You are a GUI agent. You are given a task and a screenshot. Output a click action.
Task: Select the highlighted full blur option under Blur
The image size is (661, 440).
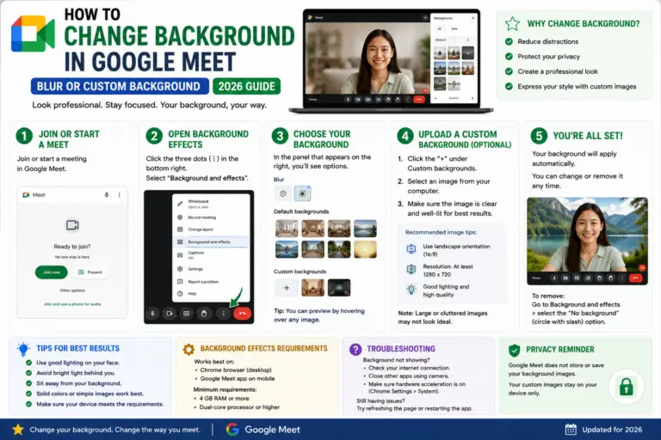[x=302, y=193]
